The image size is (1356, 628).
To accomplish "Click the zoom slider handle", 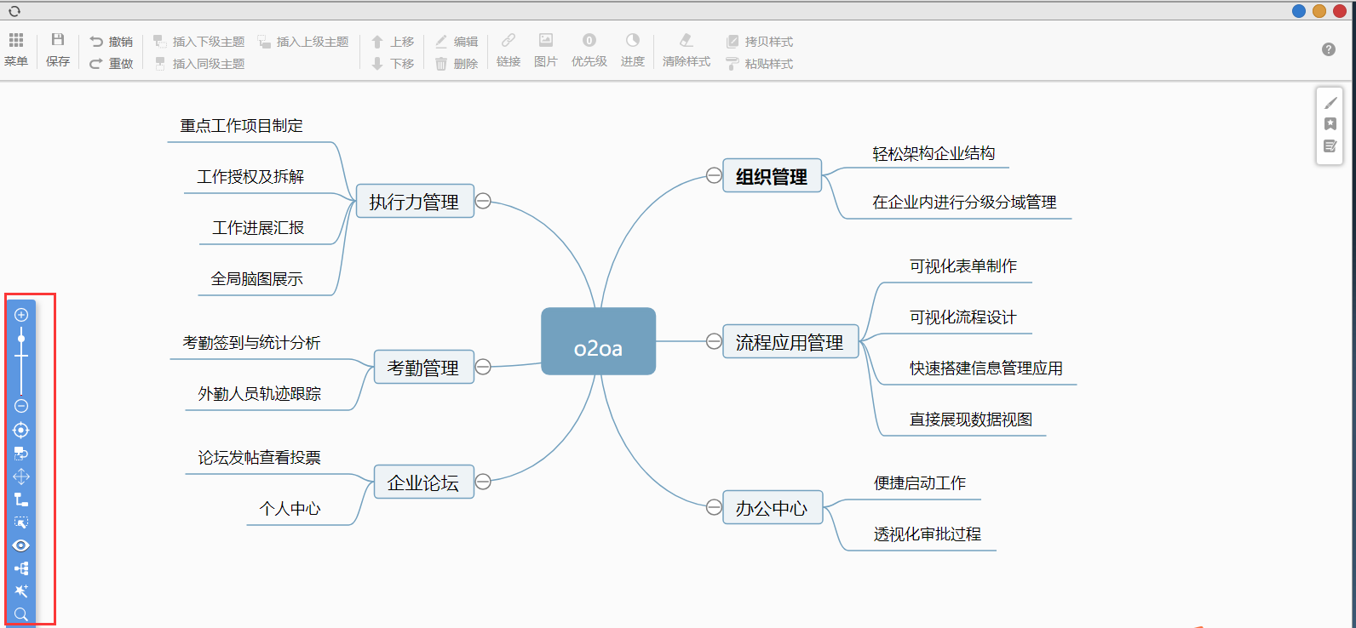I will [x=21, y=339].
